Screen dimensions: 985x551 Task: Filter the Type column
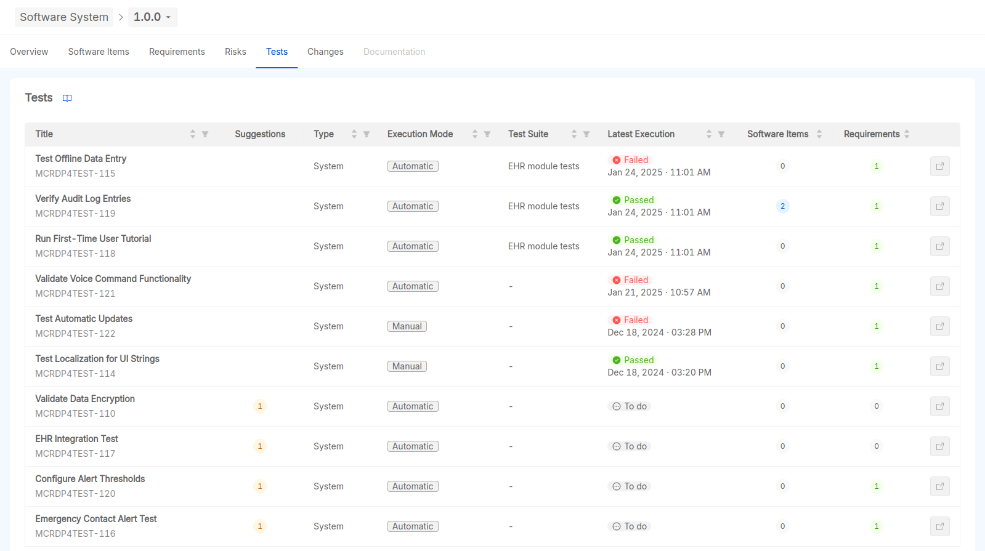(367, 134)
